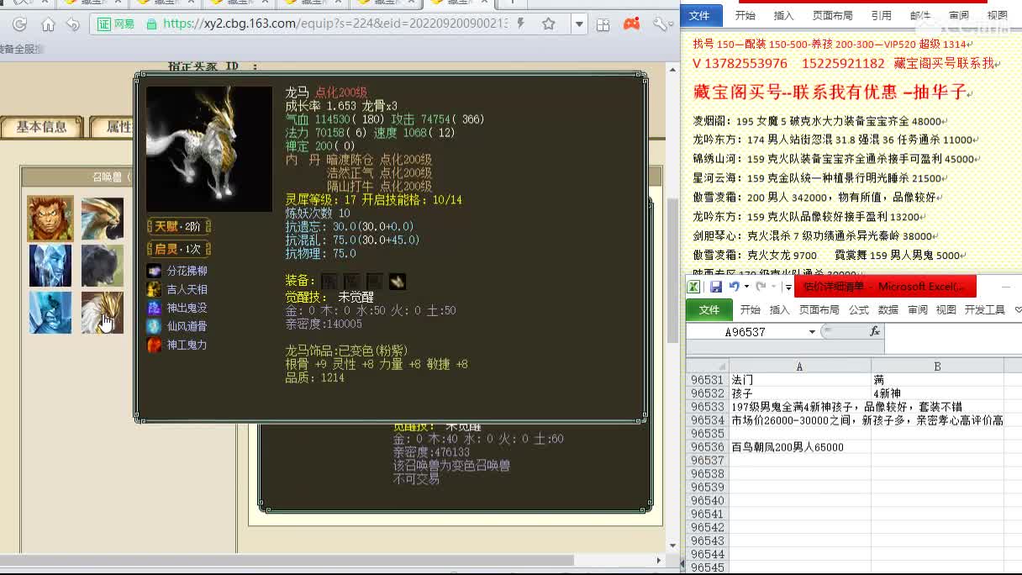1022x575 pixels.
Task: Click the green lock security icon
Action: [152, 24]
